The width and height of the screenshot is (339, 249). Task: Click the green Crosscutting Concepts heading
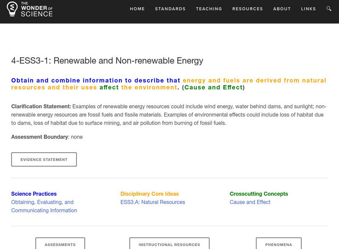(x=259, y=194)
